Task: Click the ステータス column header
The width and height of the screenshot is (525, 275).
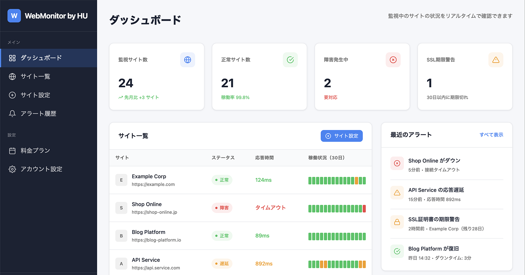Action: tap(223, 158)
